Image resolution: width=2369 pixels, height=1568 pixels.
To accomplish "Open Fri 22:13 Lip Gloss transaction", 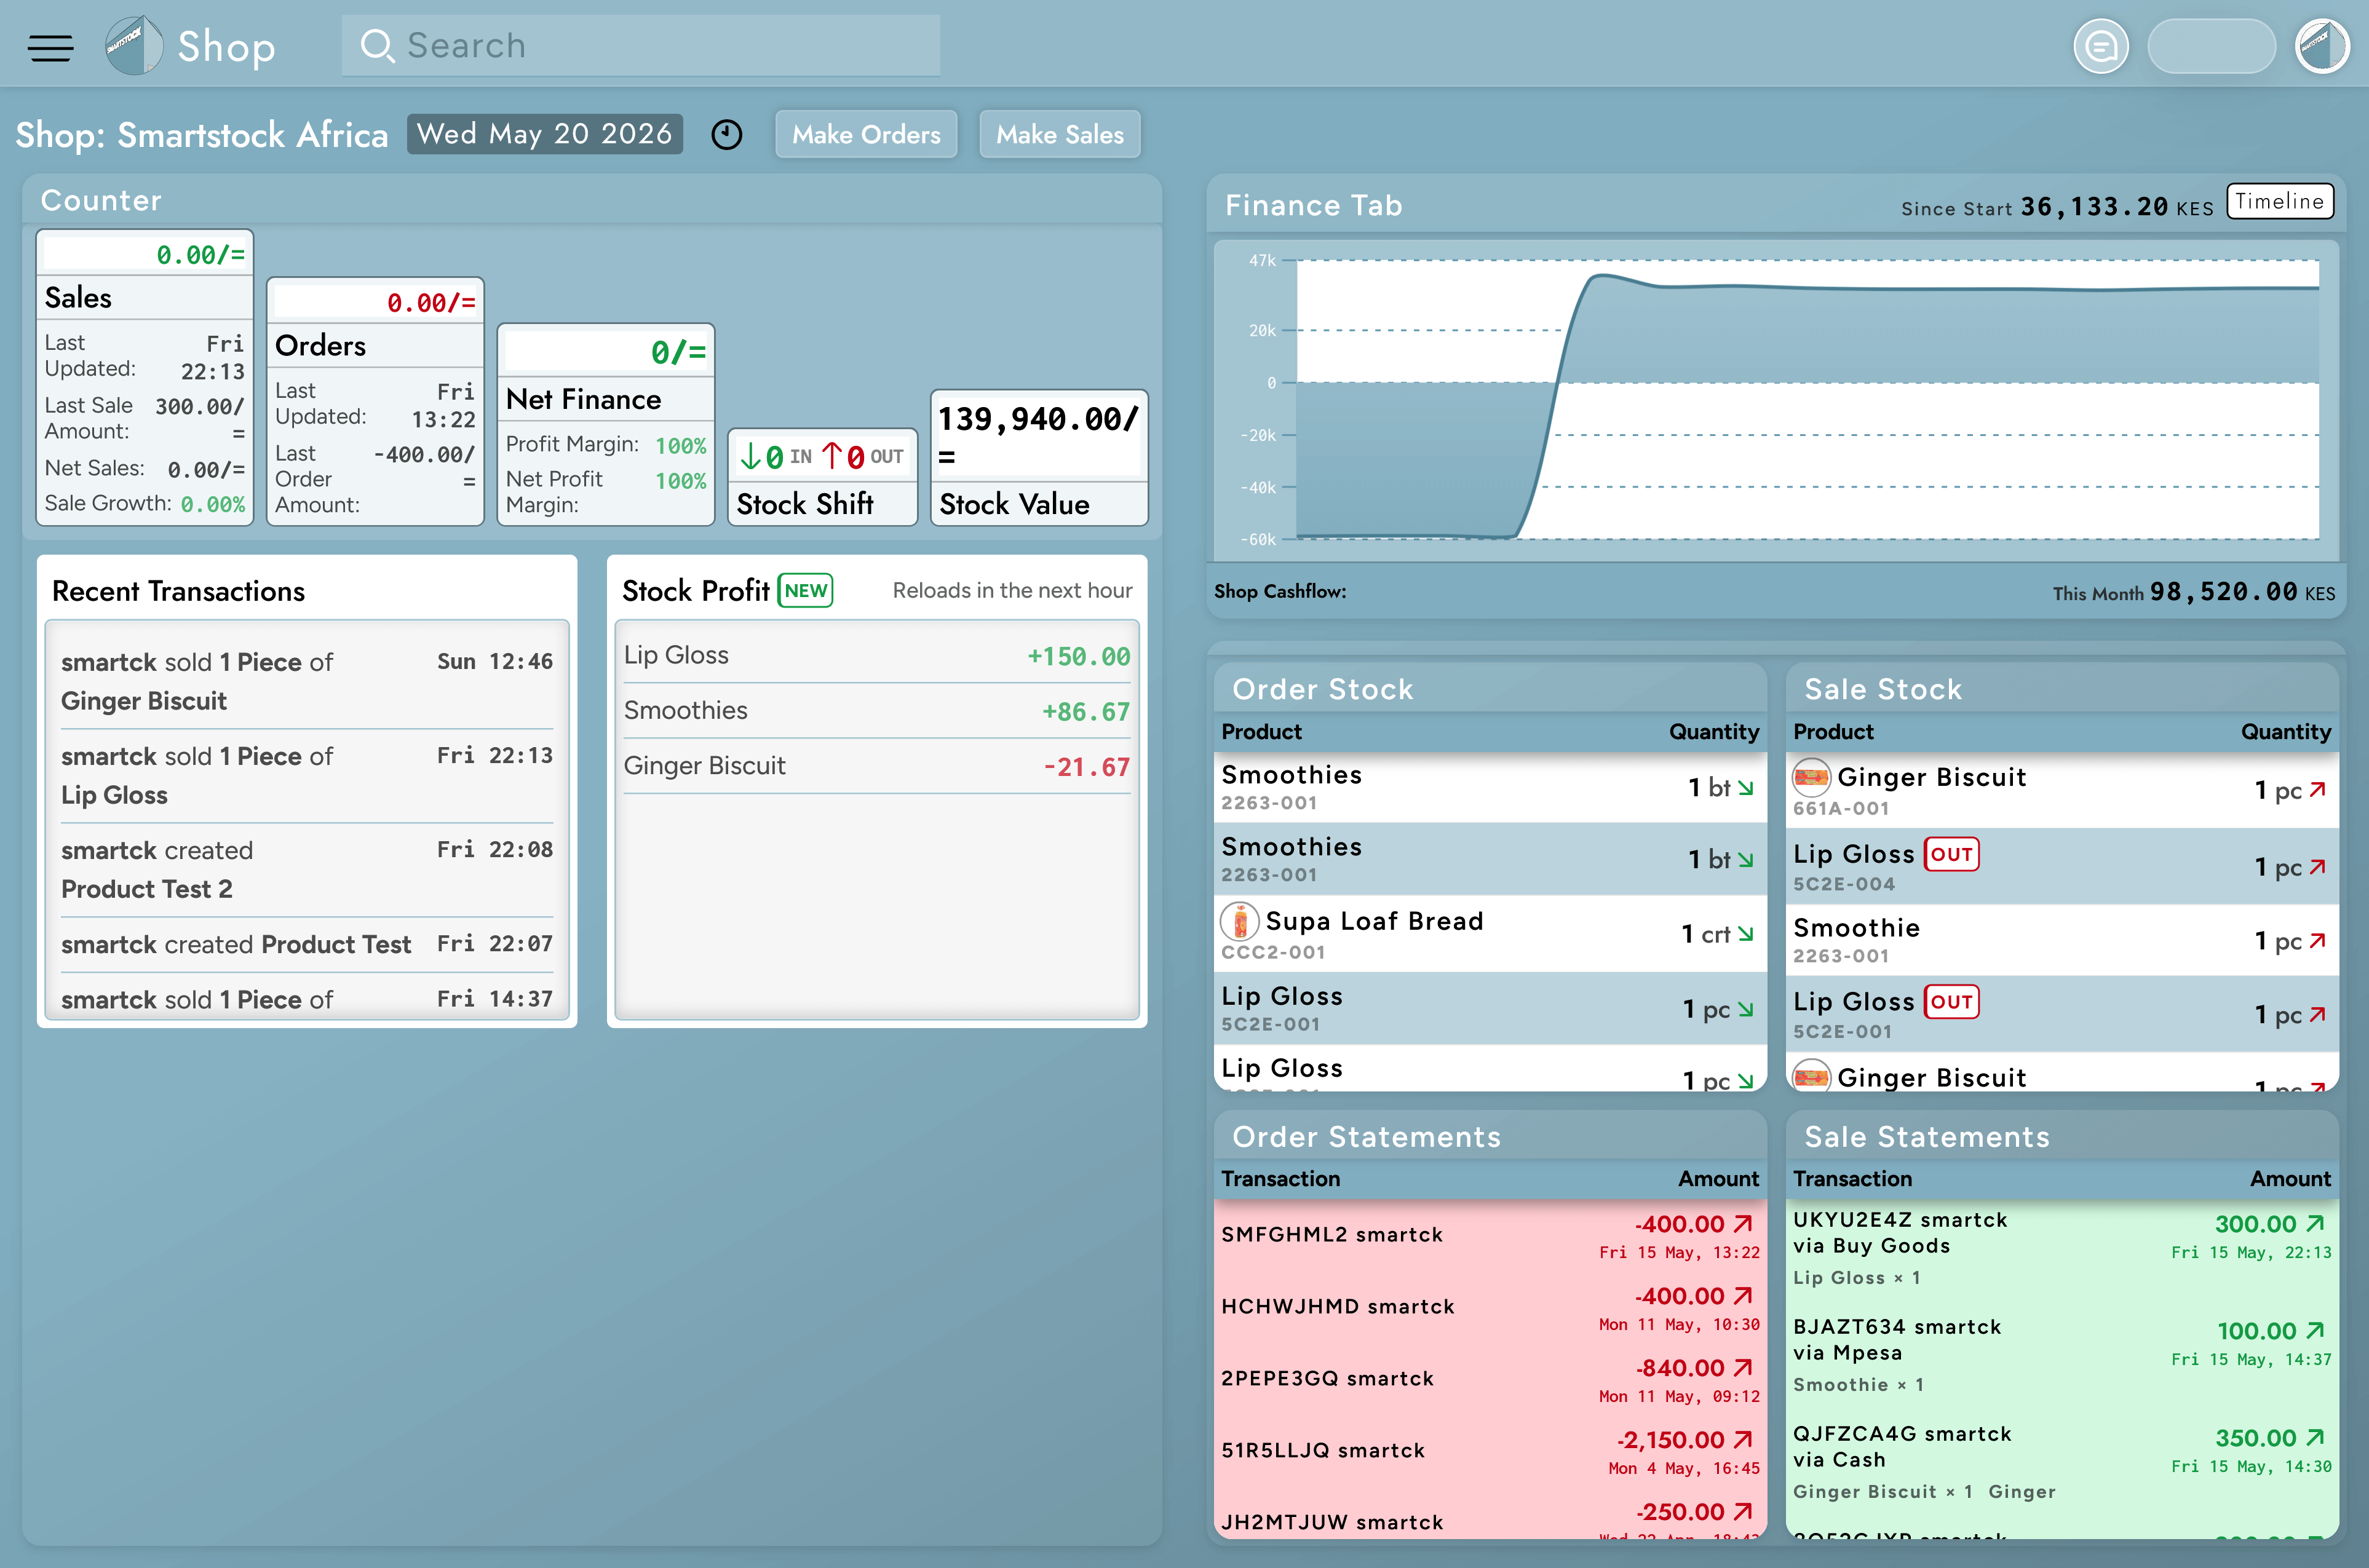I will point(307,775).
